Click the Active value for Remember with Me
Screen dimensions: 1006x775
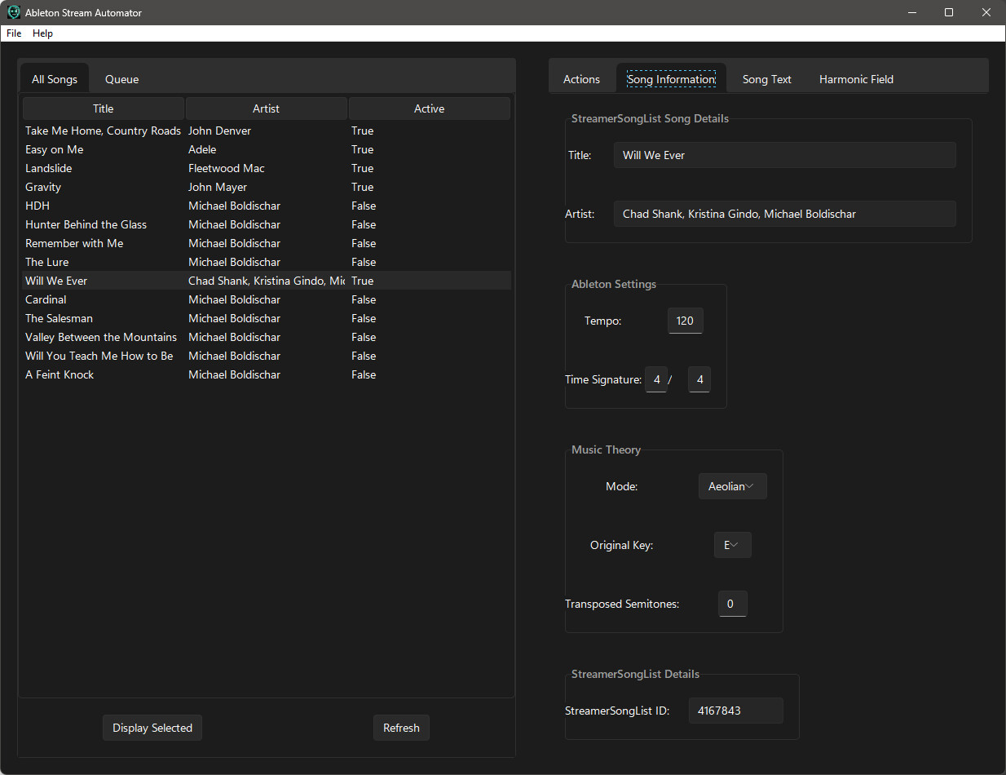pos(364,243)
